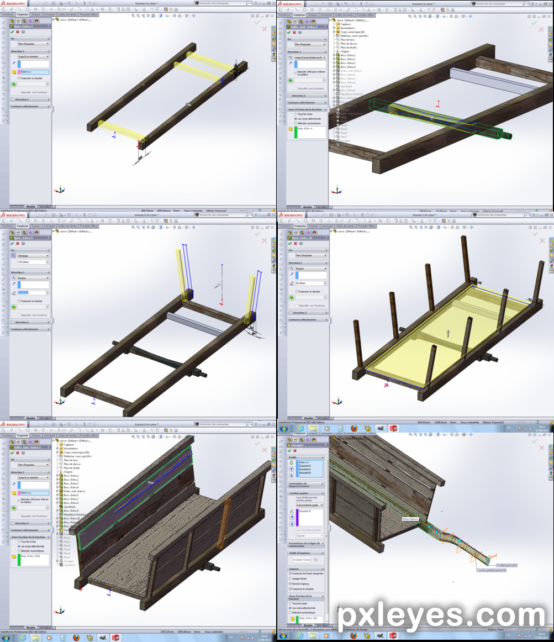Image resolution: width=554 pixels, height=642 pixels.
Task: Cancel the Lissage2 feature with red X
Action: point(295,451)
